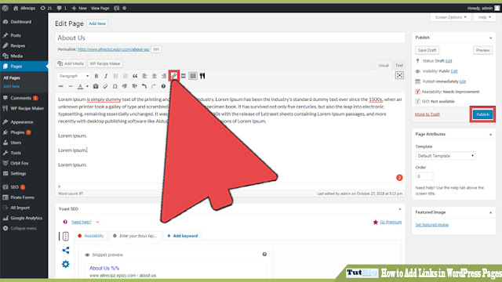The image size is (502, 282).
Task: Click Save Draft button
Action: tap(427, 50)
